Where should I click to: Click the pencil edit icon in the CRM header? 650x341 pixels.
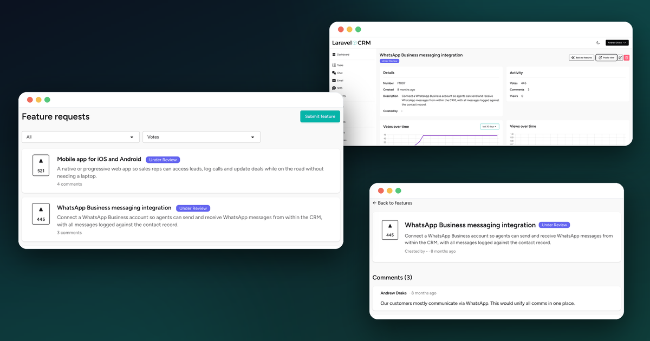(x=620, y=57)
